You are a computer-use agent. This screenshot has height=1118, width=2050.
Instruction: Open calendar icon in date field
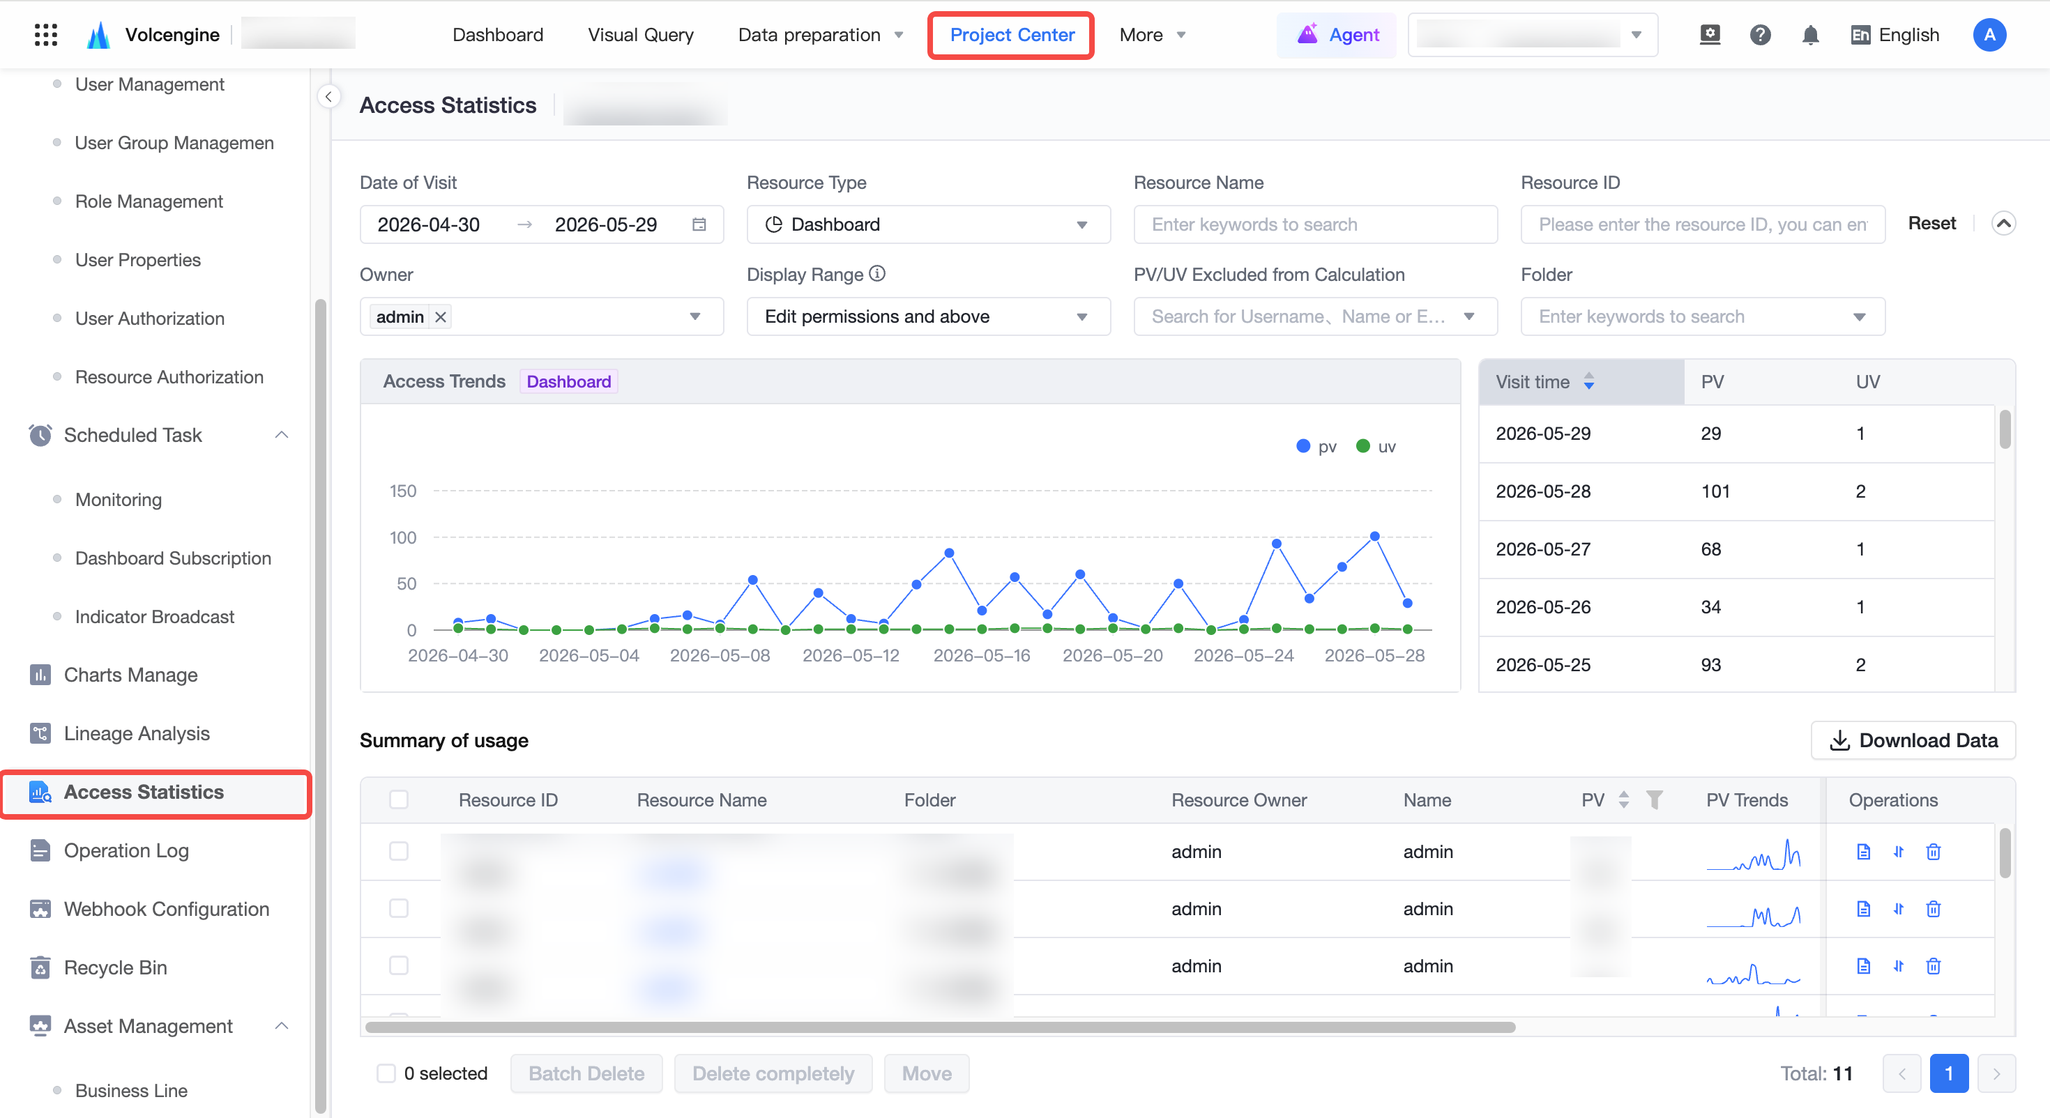(699, 224)
